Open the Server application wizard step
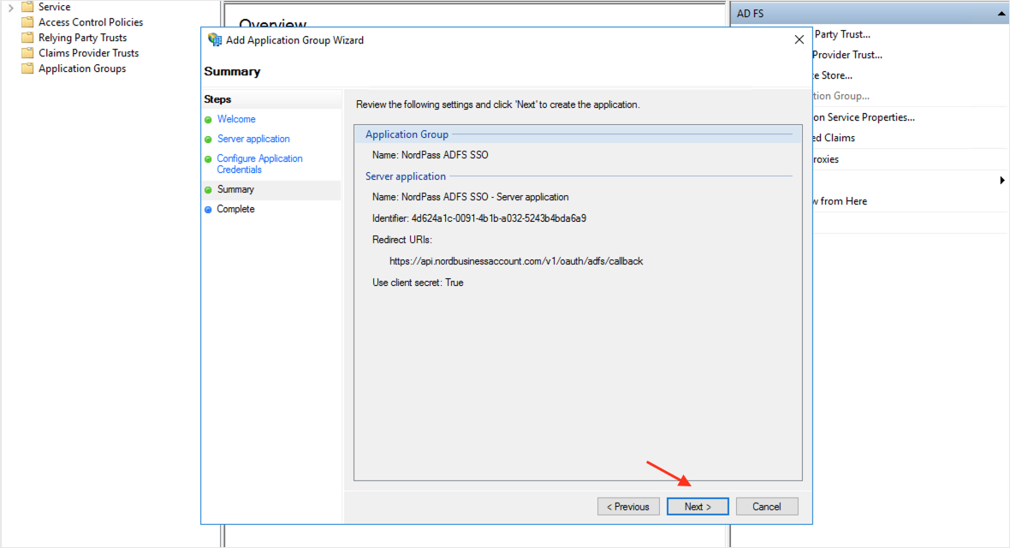Viewport: 1010px width, 548px height. [x=253, y=139]
